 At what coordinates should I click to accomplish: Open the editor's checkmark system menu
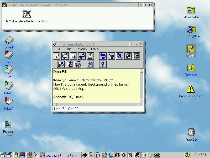[55, 44]
